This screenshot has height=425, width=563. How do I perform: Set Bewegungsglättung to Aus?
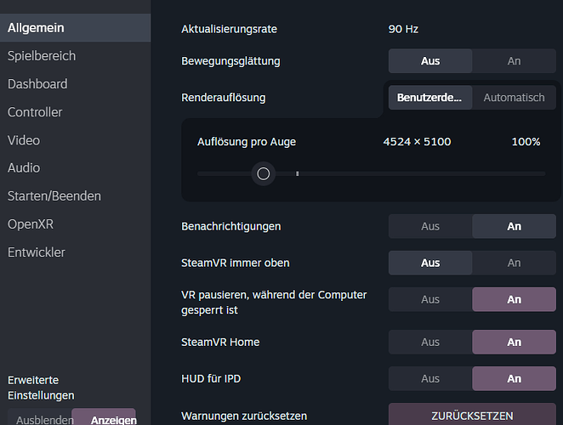pos(430,61)
